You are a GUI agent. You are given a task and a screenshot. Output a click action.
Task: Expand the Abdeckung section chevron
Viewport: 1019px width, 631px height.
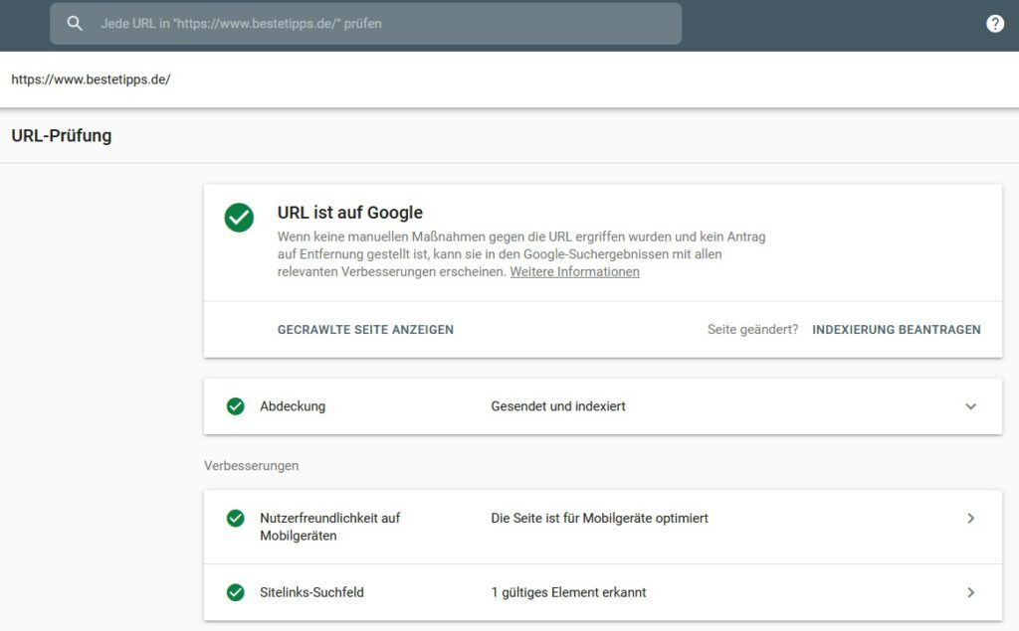coord(972,406)
